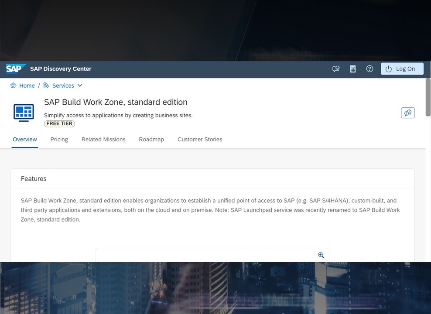The image size is (431, 314).
Task: Open the calculator estimator icon
Action: [x=352, y=69]
